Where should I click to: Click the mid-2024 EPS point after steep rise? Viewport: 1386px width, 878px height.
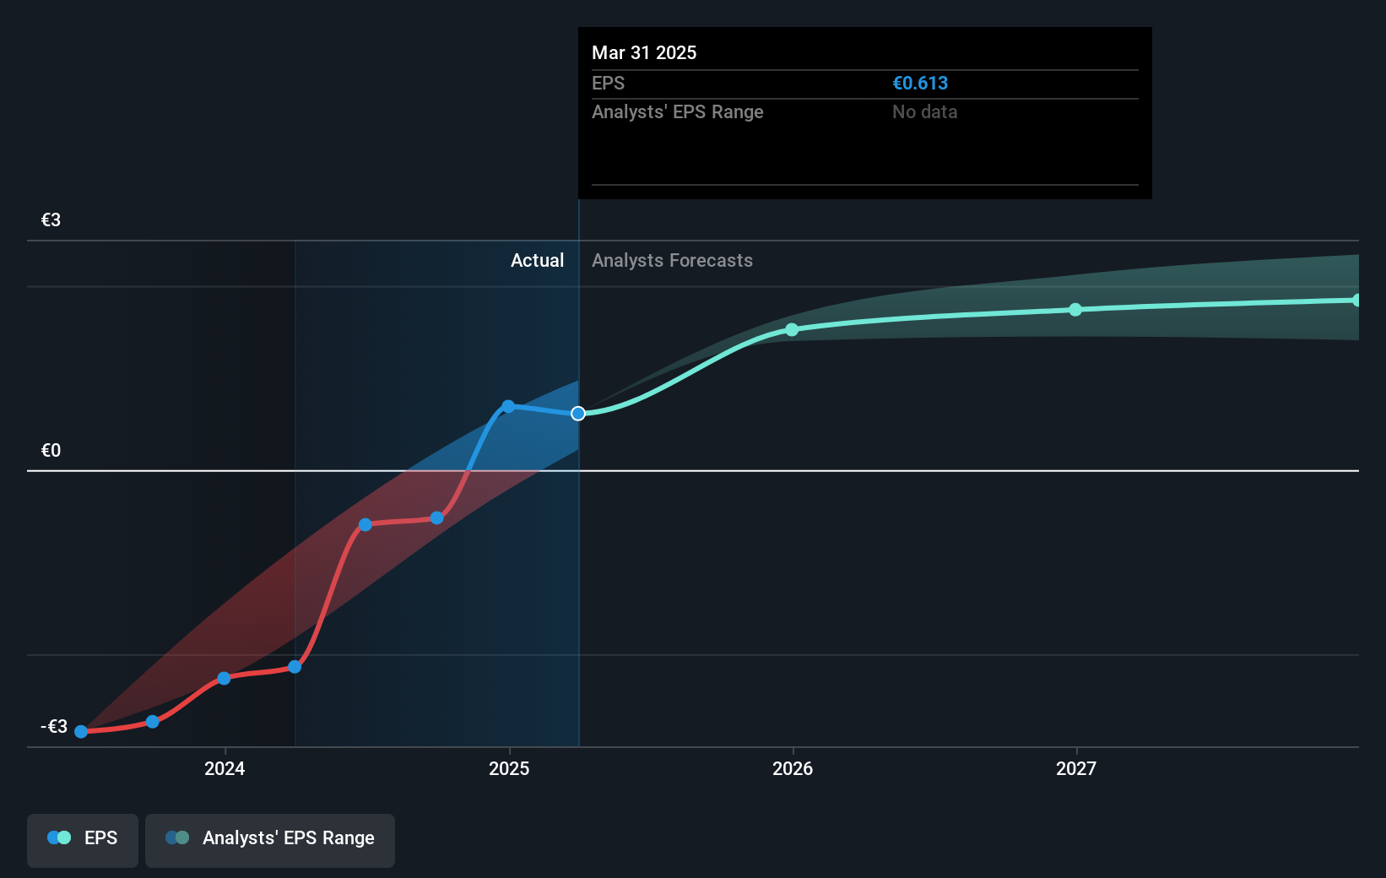365,525
